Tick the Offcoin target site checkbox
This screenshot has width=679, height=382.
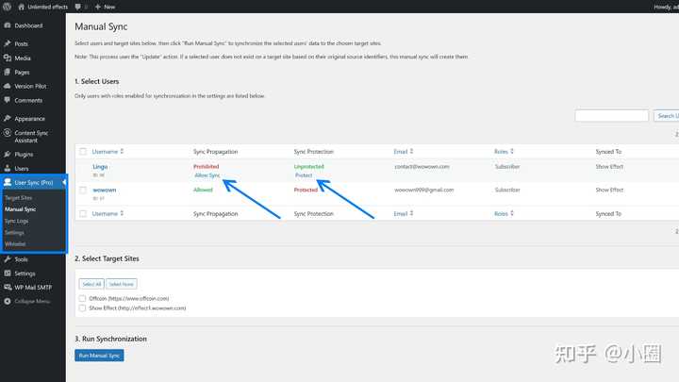(x=83, y=298)
